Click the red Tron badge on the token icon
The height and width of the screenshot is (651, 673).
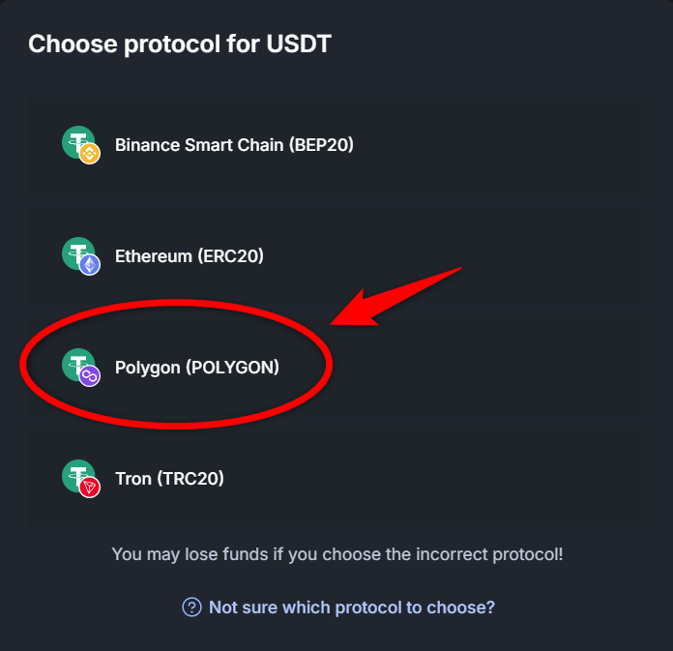(90, 487)
